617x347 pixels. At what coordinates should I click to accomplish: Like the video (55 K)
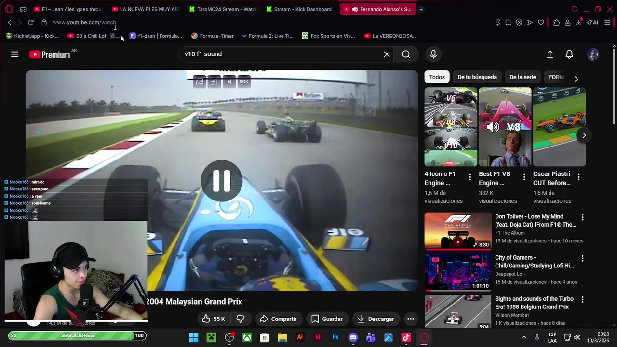[214, 319]
